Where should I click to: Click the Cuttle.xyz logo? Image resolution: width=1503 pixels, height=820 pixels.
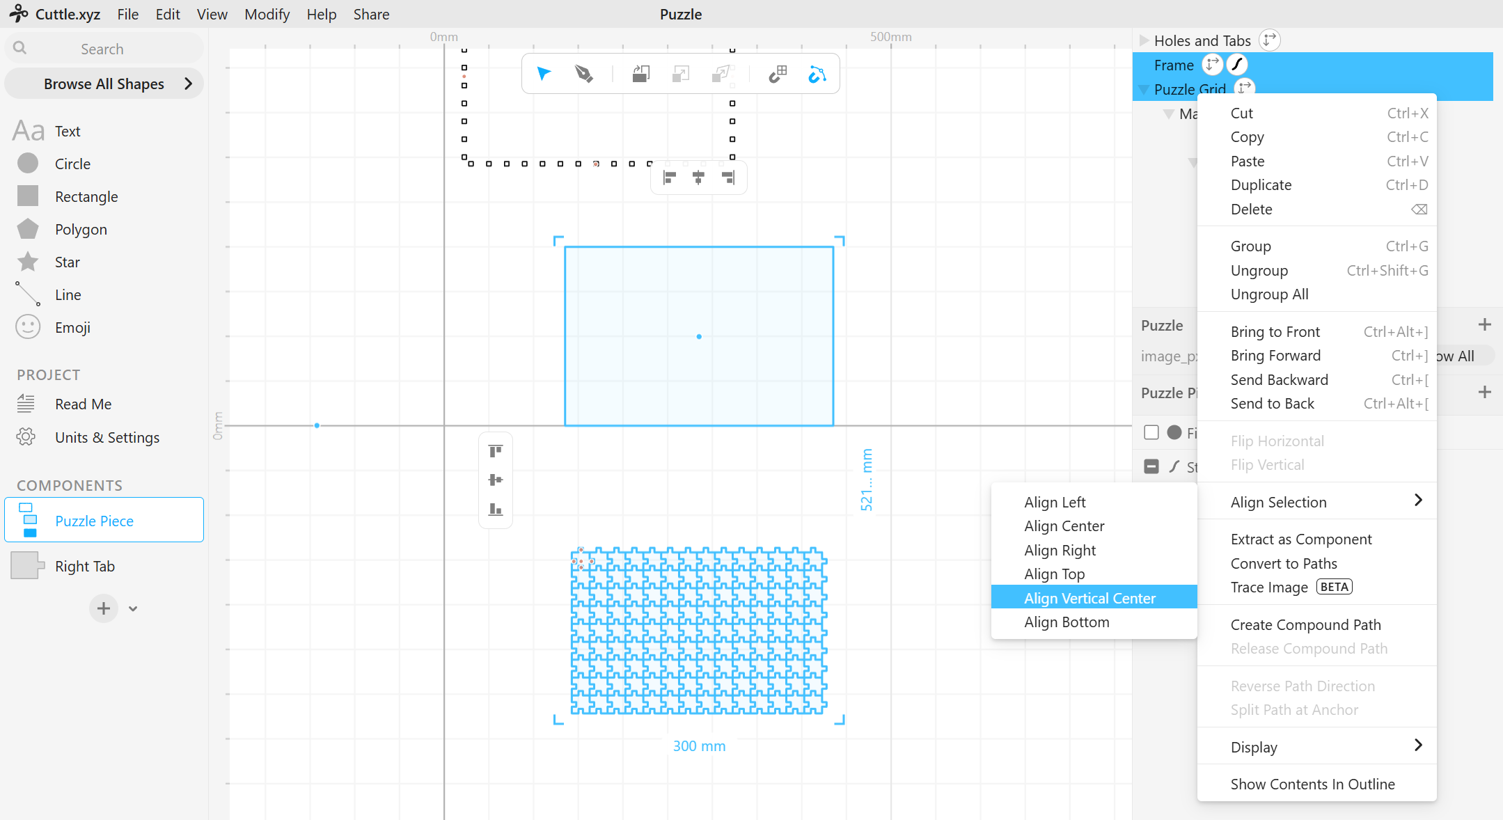[54, 14]
